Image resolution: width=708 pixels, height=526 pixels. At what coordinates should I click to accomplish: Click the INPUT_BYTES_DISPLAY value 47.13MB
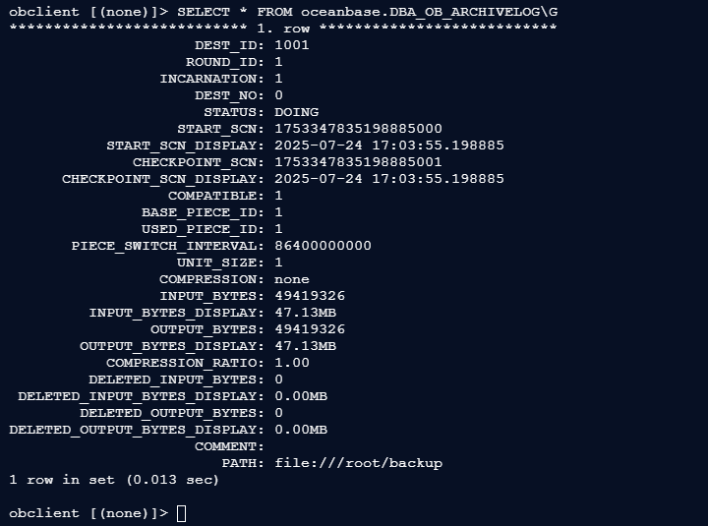[305, 313]
